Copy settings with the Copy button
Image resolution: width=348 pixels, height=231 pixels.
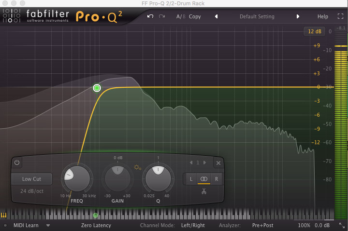(195, 16)
